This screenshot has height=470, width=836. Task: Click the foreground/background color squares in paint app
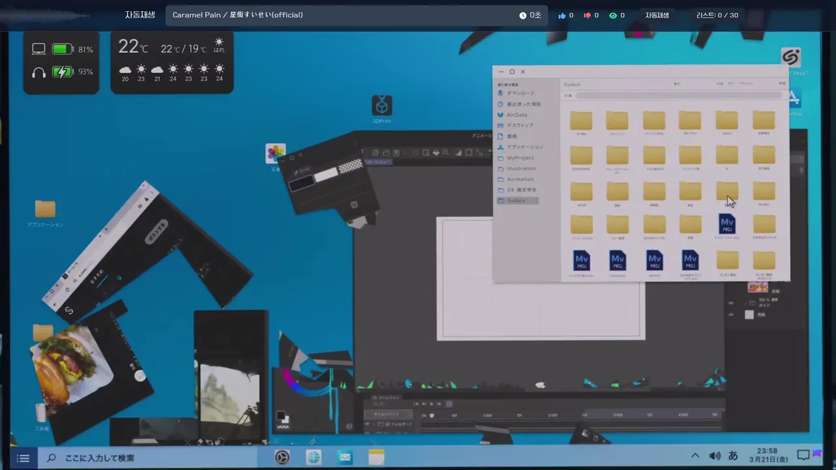282,416
